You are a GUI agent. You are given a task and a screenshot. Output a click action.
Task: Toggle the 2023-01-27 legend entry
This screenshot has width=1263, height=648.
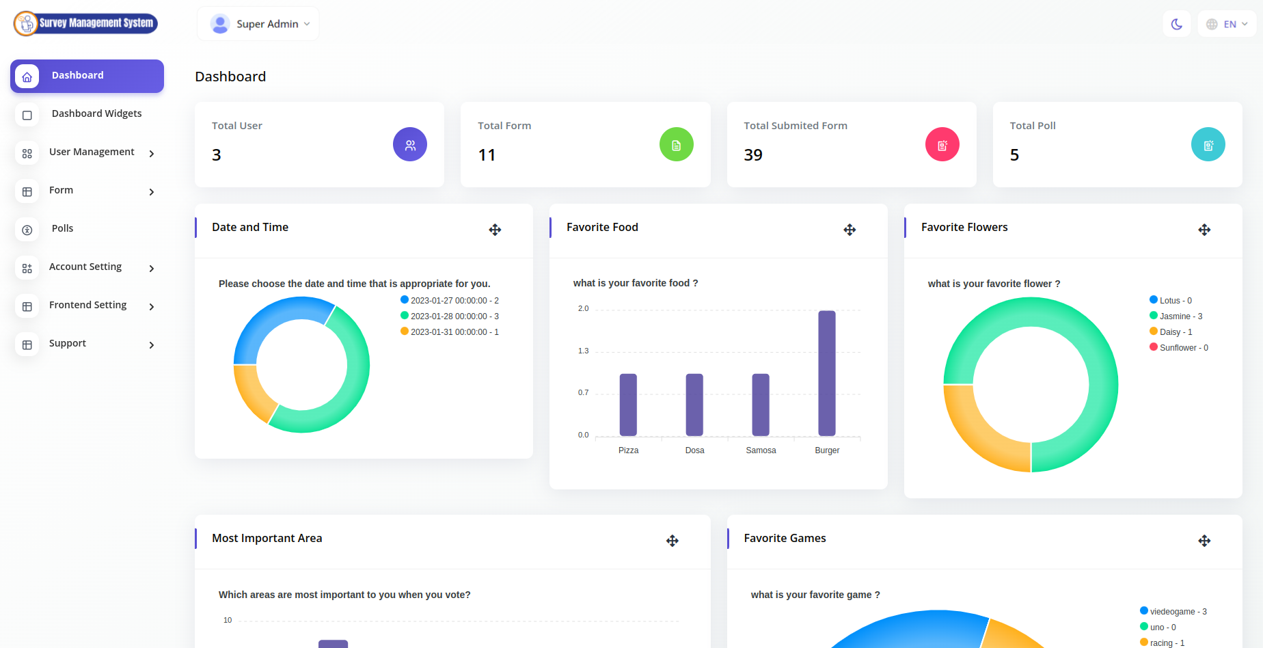coord(450,300)
